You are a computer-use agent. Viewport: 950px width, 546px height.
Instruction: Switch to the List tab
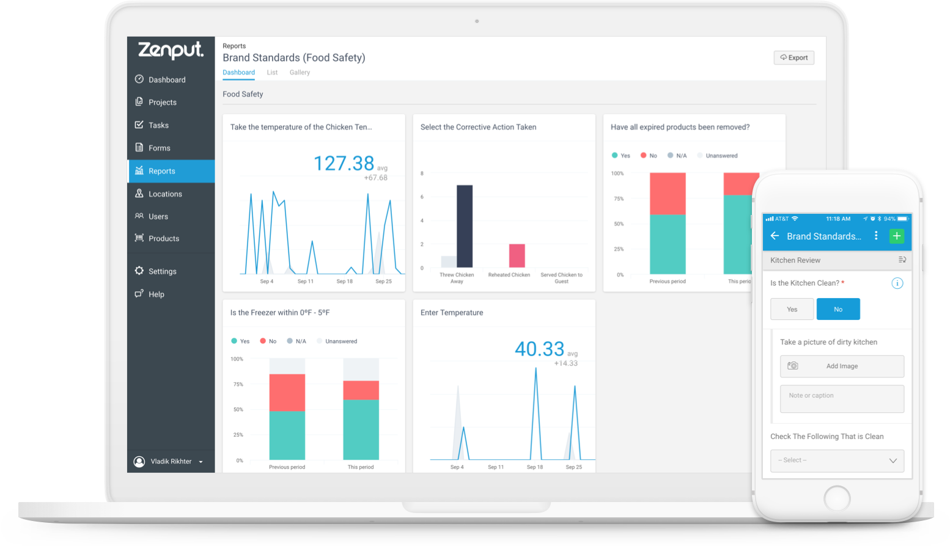[272, 73]
